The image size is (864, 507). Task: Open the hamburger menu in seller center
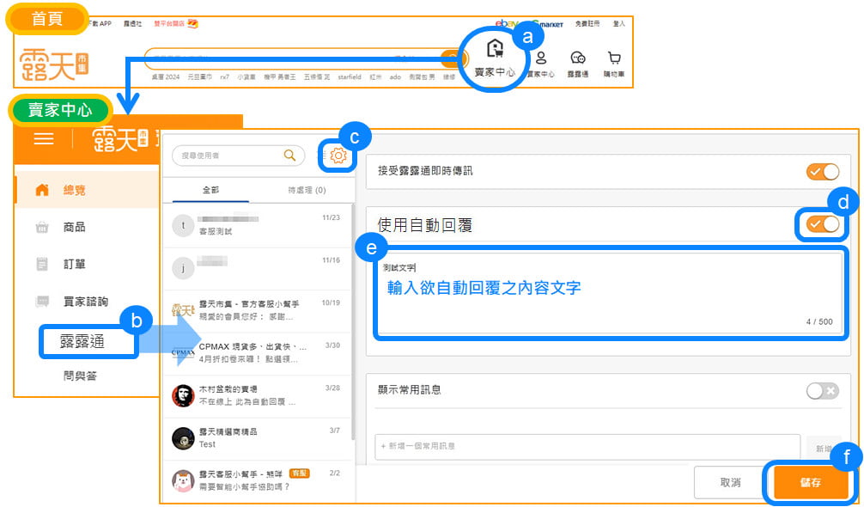click(x=43, y=139)
